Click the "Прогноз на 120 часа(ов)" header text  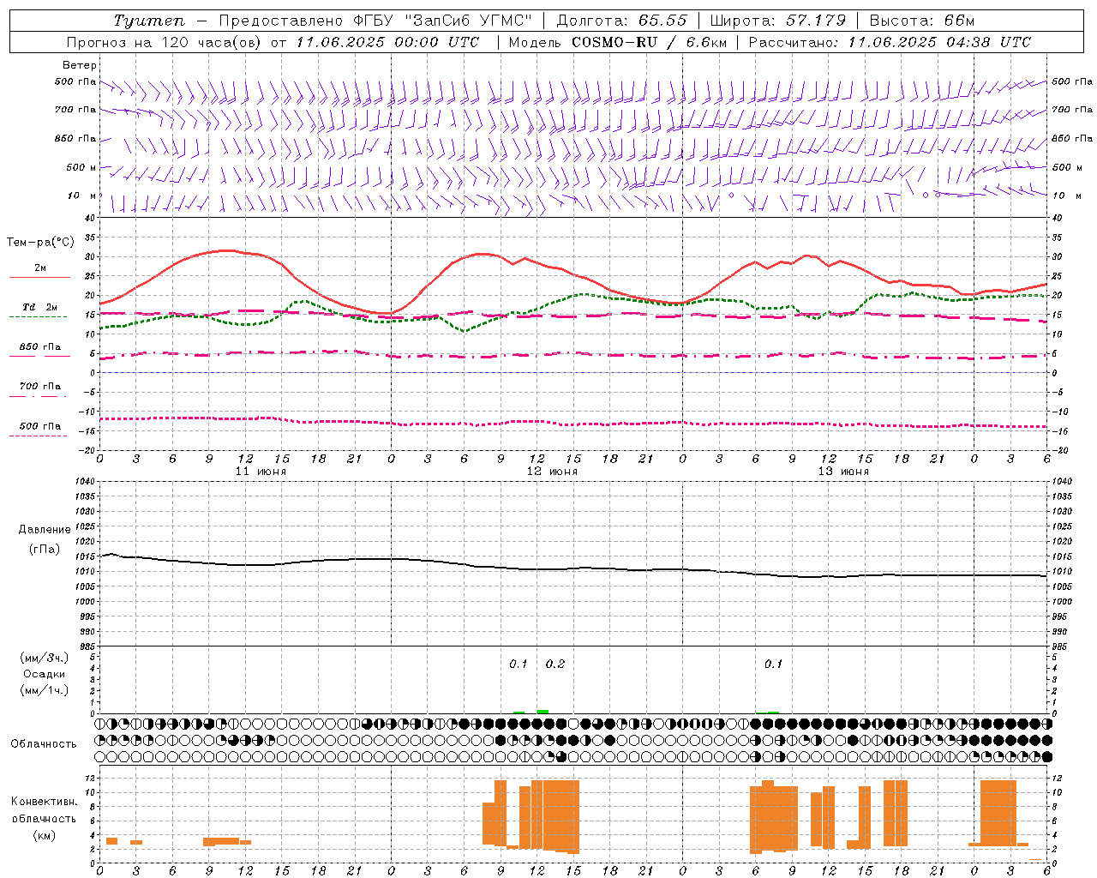click(x=165, y=42)
